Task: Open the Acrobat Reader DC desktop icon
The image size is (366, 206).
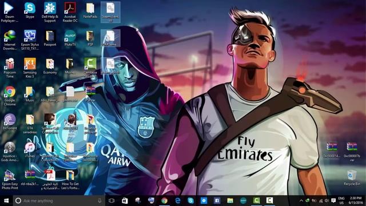Action: pos(70,12)
